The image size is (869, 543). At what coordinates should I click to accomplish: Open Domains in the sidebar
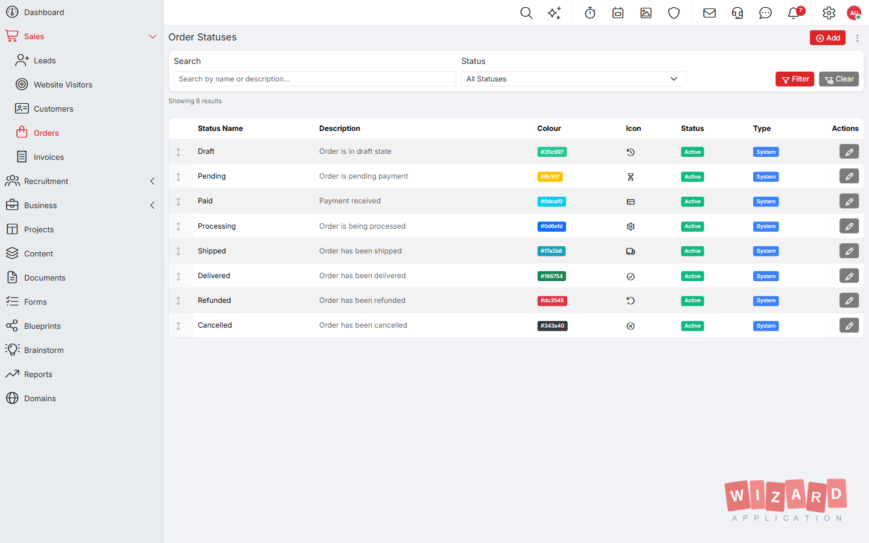click(40, 398)
